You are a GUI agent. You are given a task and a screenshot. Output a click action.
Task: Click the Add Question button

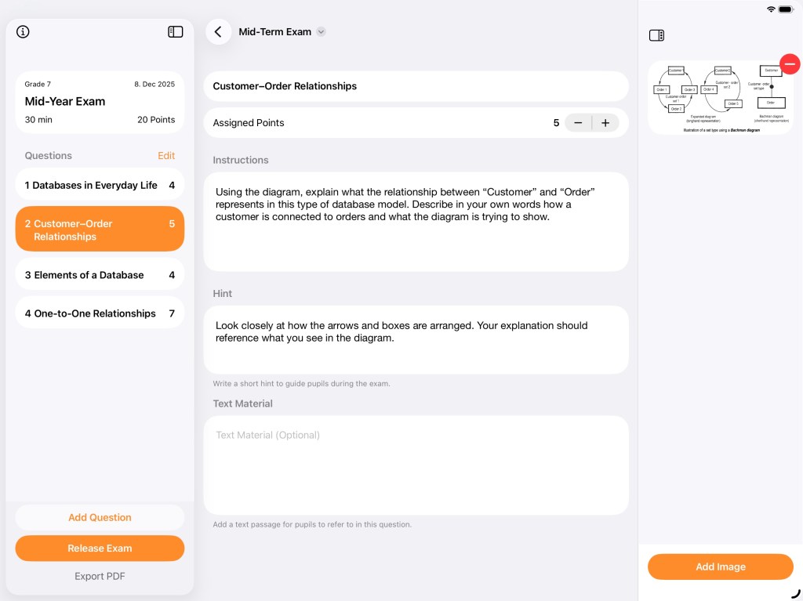[100, 517]
